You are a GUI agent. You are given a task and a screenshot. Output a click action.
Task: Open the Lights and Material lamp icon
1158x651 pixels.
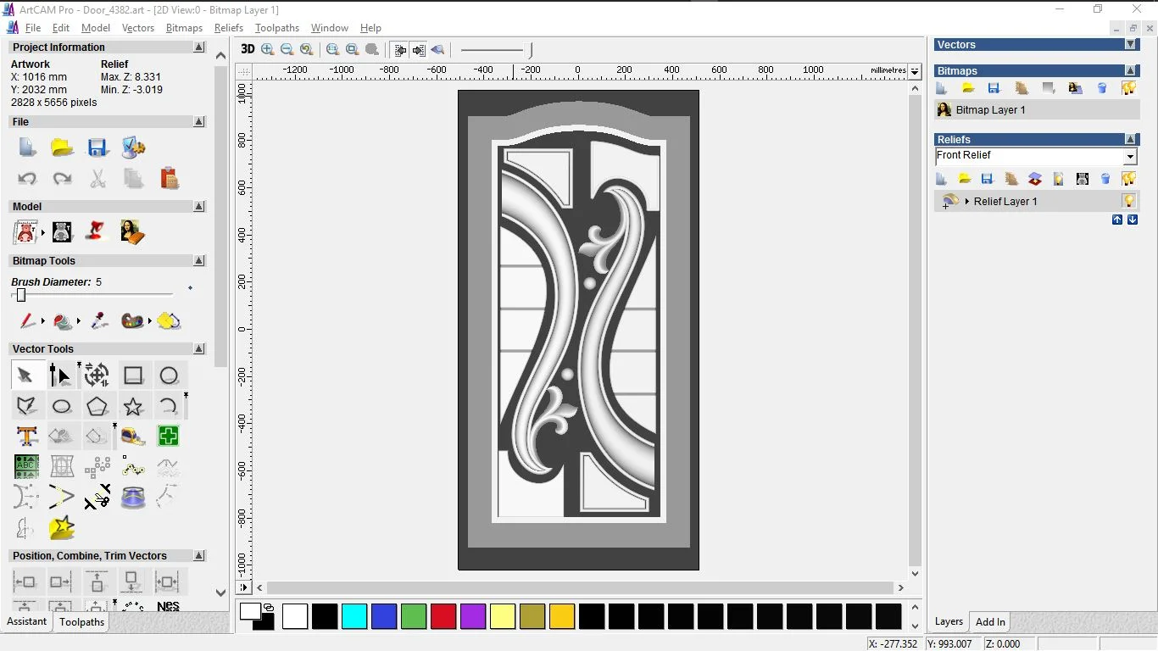[x=97, y=231]
